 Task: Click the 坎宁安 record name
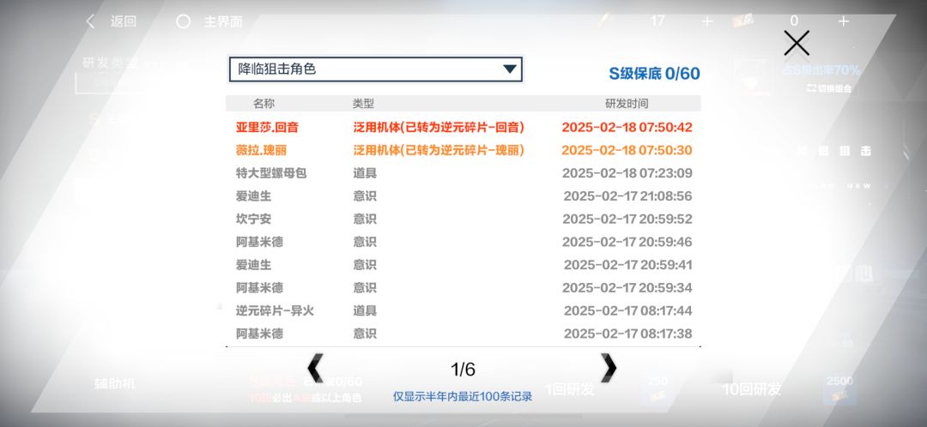(x=253, y=220)
